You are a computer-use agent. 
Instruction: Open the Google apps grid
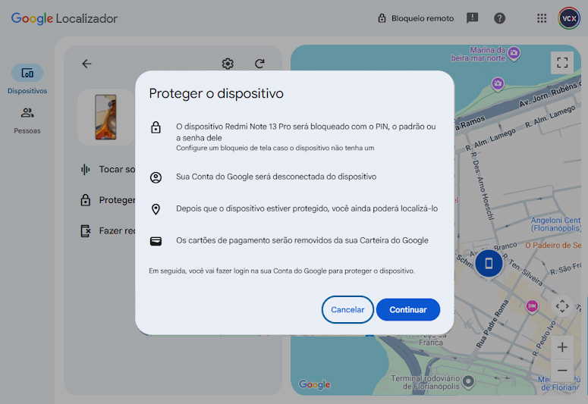pos(542,18)
